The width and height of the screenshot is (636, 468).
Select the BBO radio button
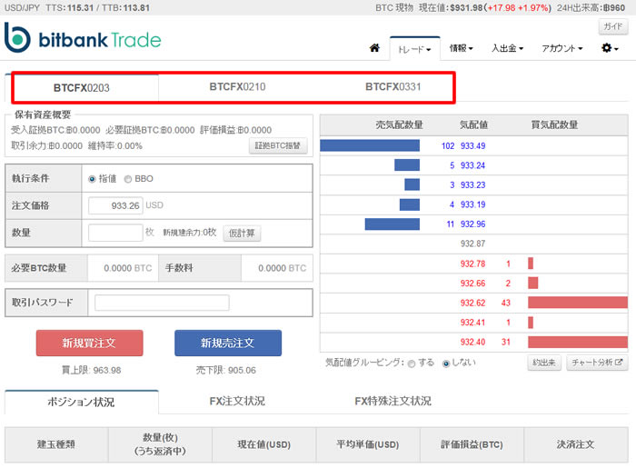pos(128,179)
